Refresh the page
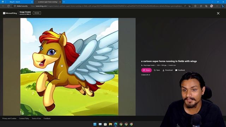Viewport: 226px width, 127px height. (8, 6)
